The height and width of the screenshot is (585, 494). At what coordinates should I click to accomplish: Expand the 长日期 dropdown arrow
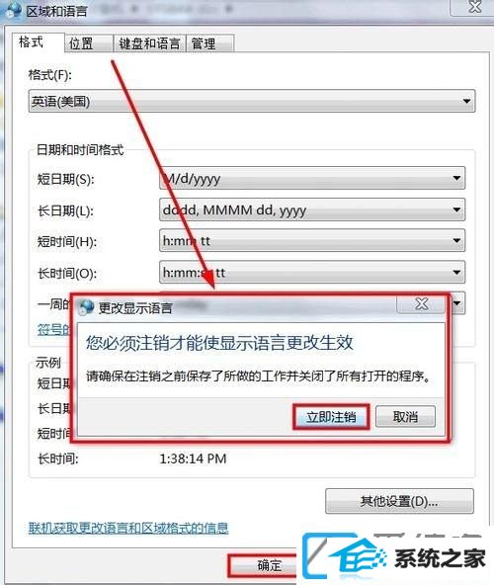coord(456,209)
